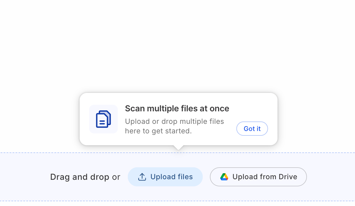Screen dimensions: 355x206
Task: Click the 'here to get started.' text line
Action: (x=158, y=131)
